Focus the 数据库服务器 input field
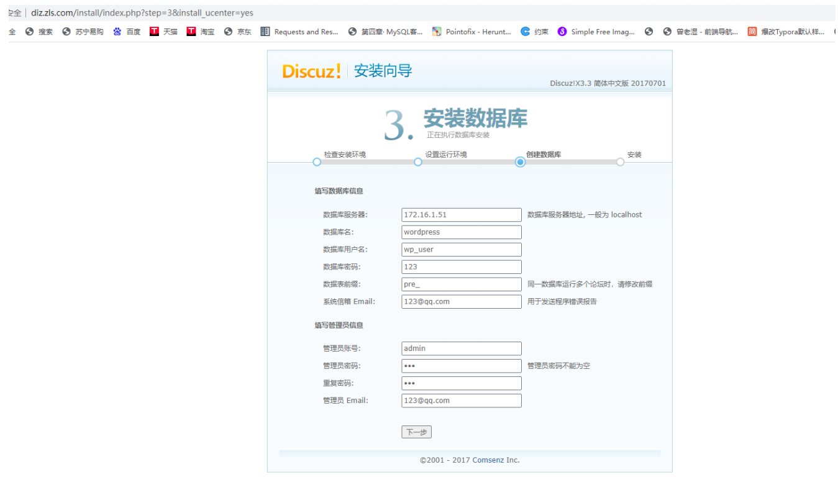 (462, 215)
